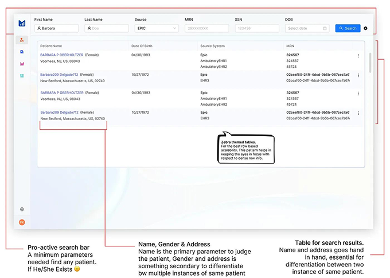Click the blue Search button
Screen dimensions: 390x278
348,28
